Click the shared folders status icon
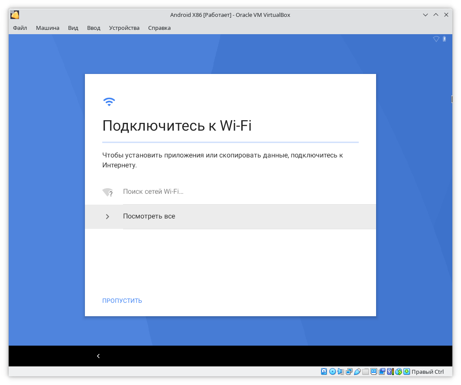461x385 pixels. pos(365,372)
